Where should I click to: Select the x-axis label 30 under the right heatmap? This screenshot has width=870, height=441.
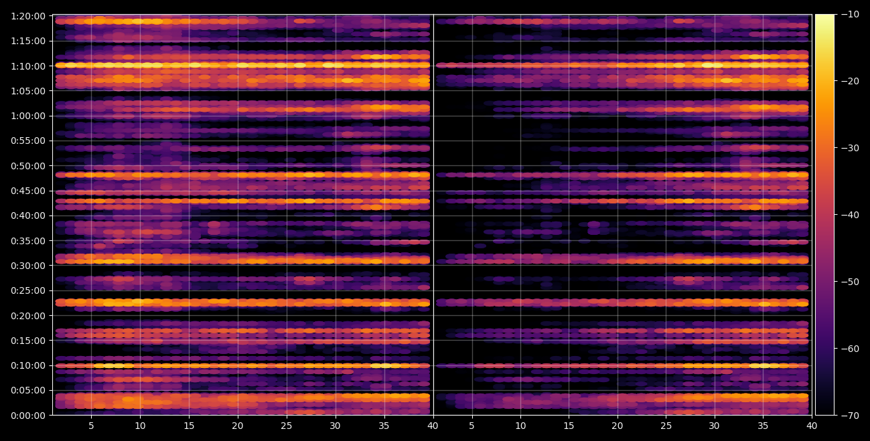715,426
